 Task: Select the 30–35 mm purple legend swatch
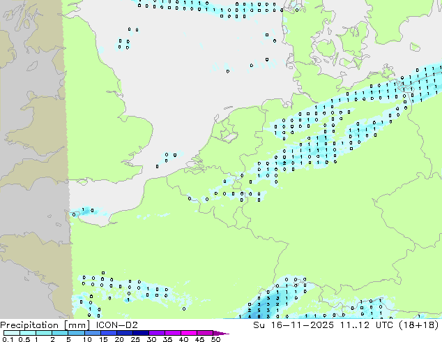157,333
